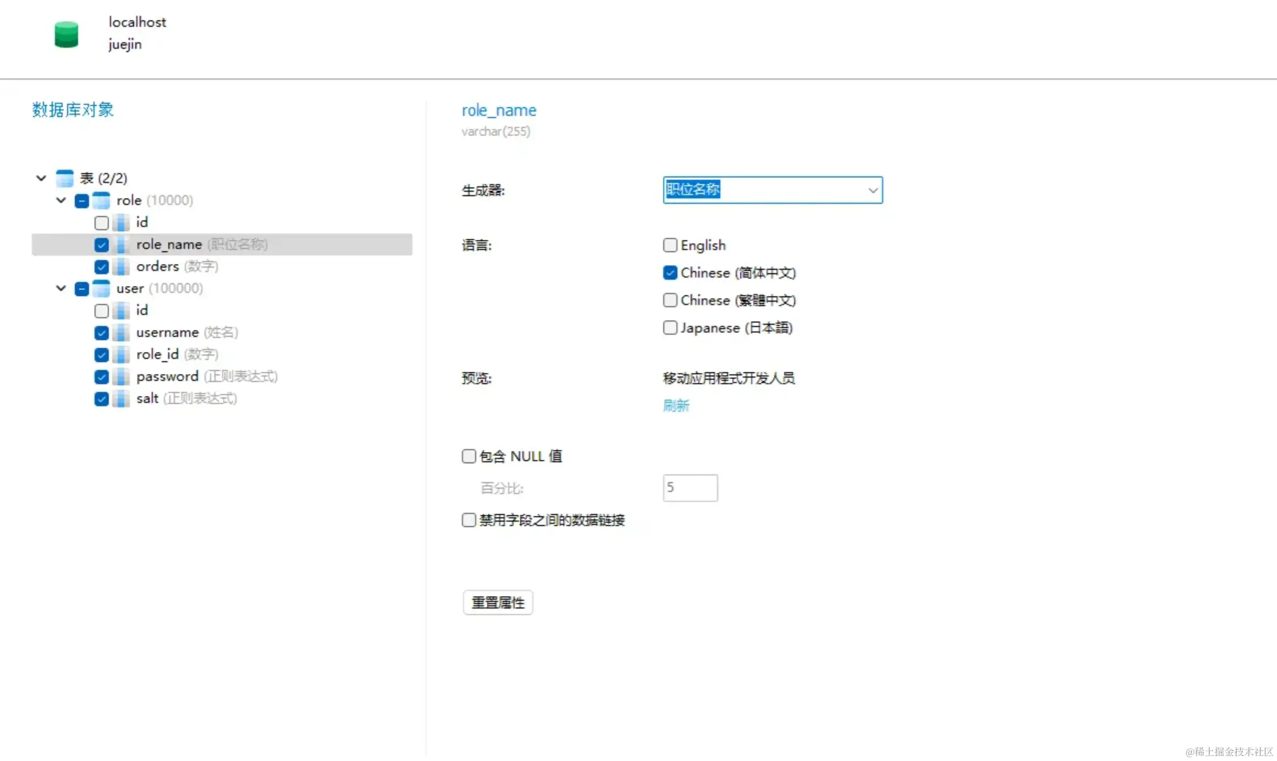Viewport: 1277px width, 761px height.
Task: Open the 生成器 generator dropdown
Action: point(872,190)
